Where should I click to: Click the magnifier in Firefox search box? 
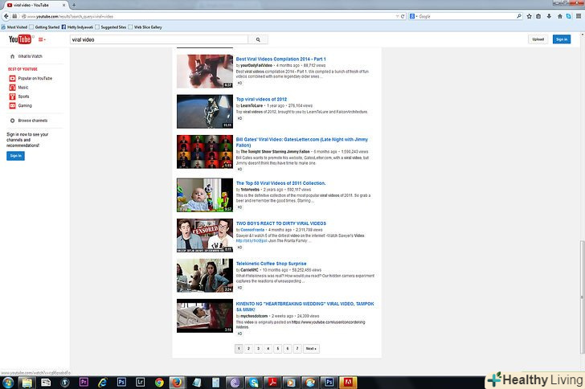pyautogui.click(x=519, y=16)
